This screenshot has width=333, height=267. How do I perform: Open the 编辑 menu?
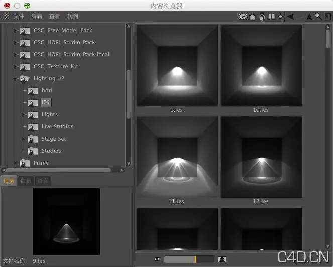[37, 16]
